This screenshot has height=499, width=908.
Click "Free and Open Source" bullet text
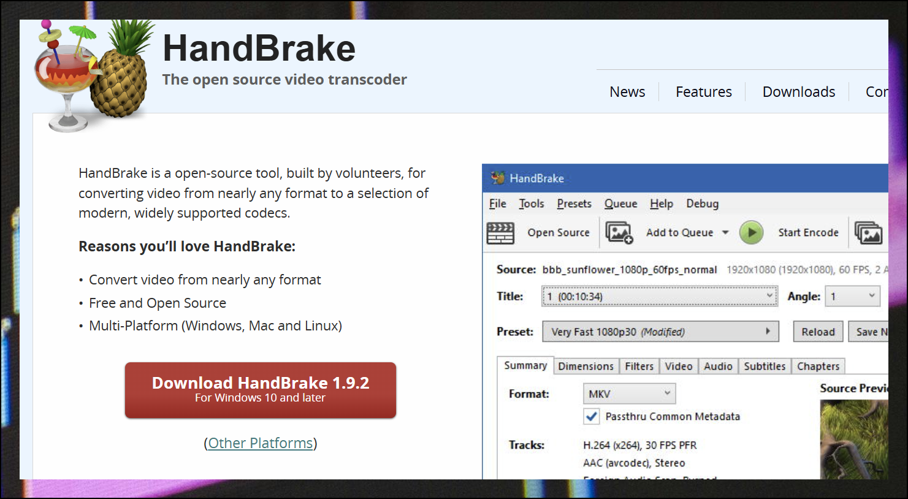tap(158, 303)
